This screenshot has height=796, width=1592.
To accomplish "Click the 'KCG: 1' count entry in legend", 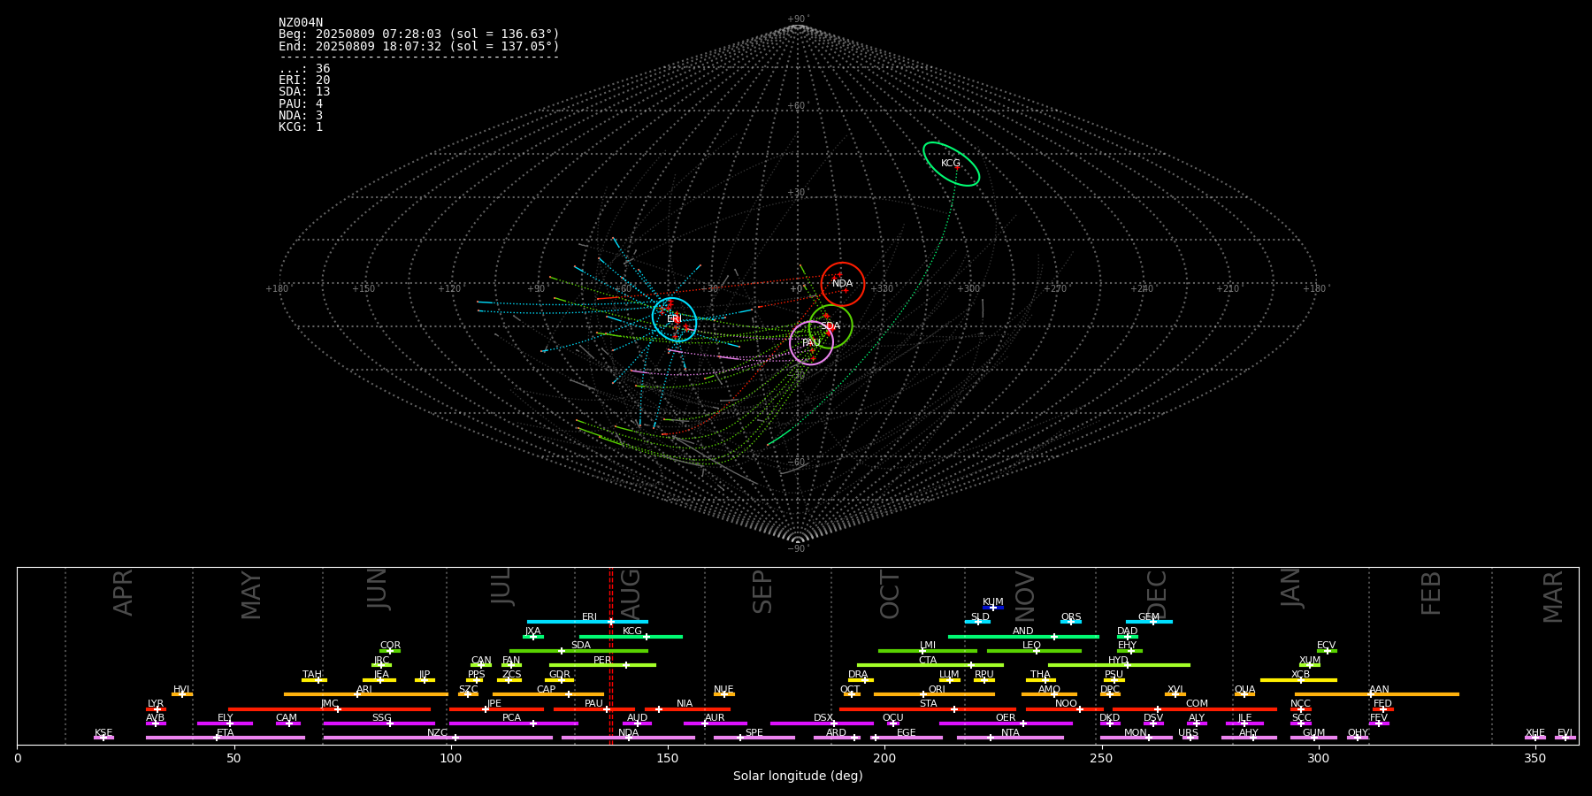I will 301,126.
